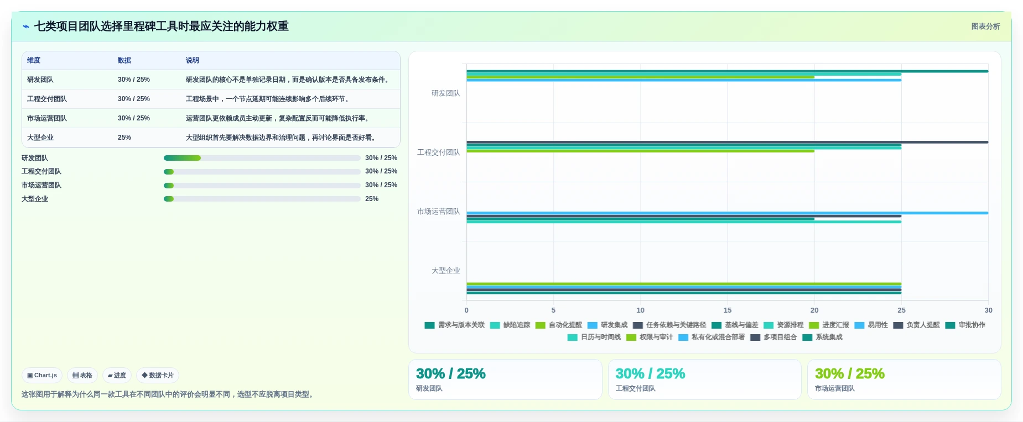Toggle the 资源排程 legend item
The width and height of the screenshot is (1023, 422).
pos(783,325)
